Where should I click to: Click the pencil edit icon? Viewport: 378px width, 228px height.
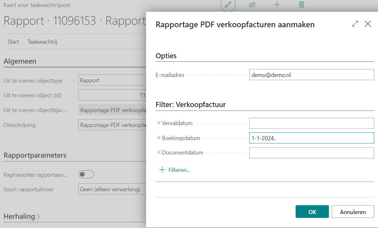(228, 5)
